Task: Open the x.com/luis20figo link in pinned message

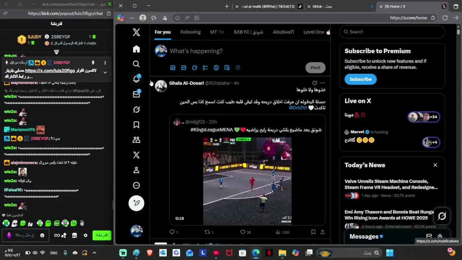Action: coord(50,71)
